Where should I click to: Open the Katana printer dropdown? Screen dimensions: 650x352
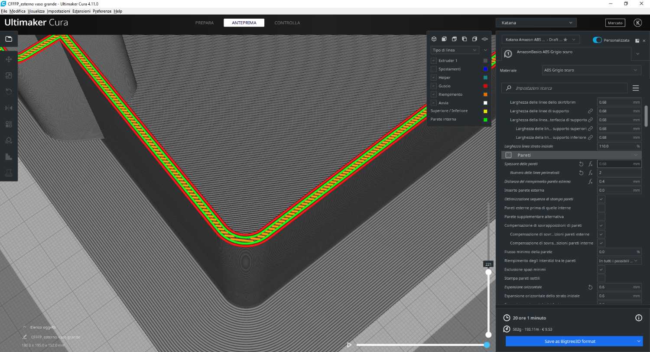[x=536, y=23]
